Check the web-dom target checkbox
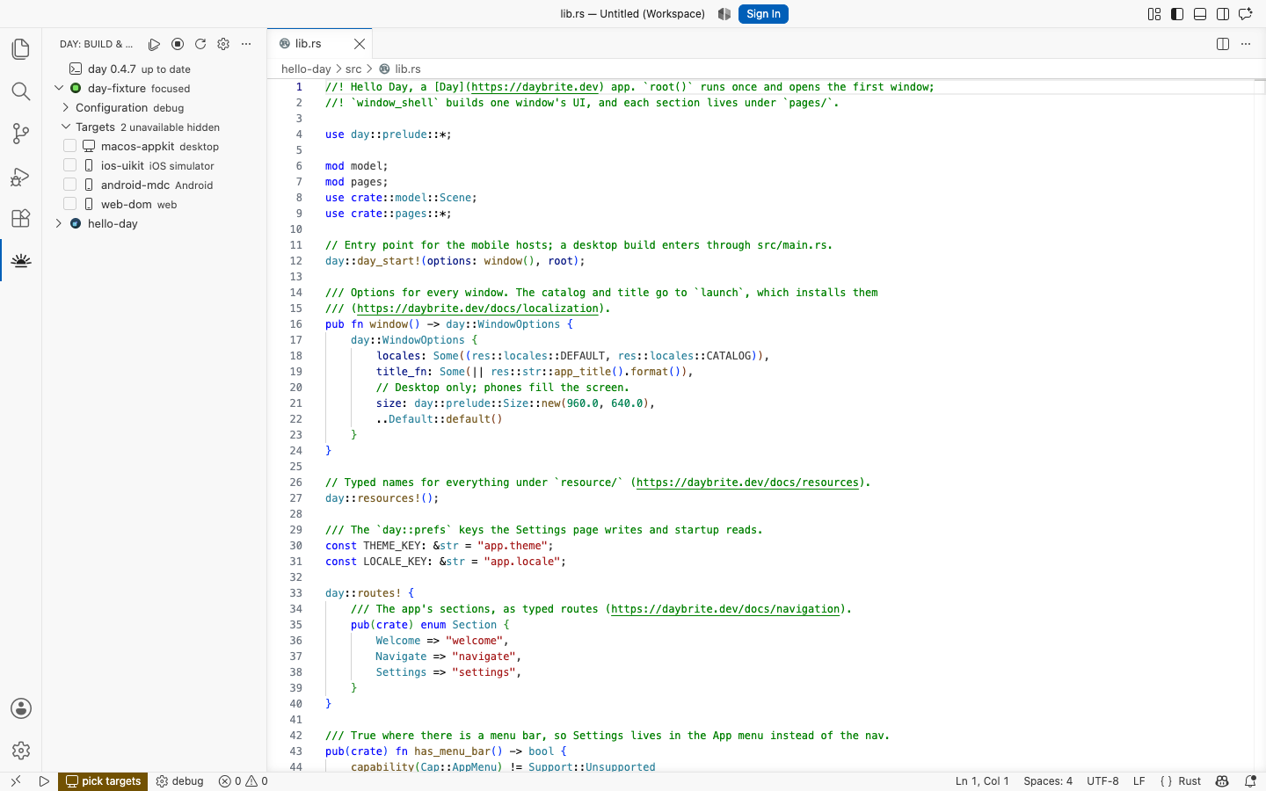This screenshot has width=1266, height=791. (70, 204)
